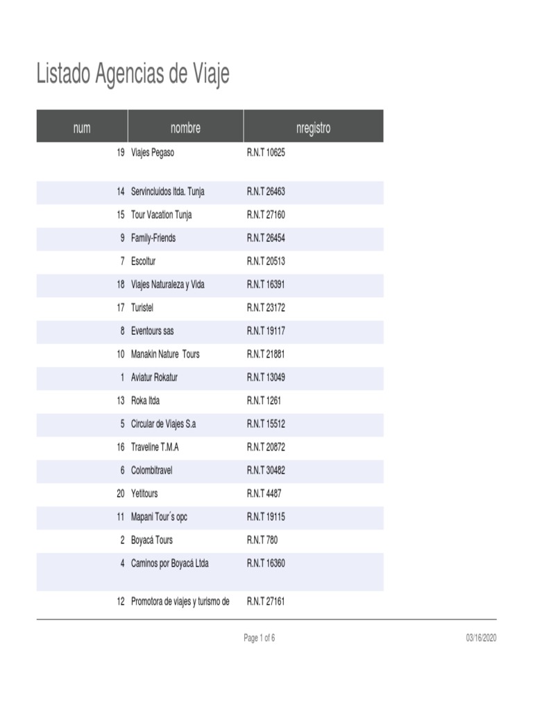The width and height of the screenshot is (533, 711).
Task: Click Tour Vacation Tunja agency name
Action: (161, 215)
